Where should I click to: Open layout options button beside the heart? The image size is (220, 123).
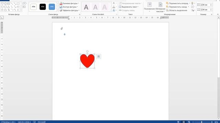click(x=99, y=56)
